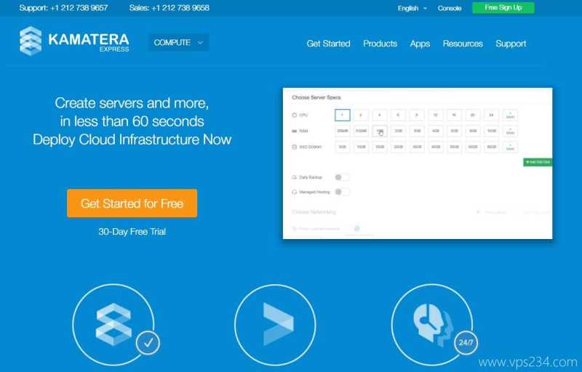Click the Get Started for Free button
The image size is (582, 372).
coord(132,203)
